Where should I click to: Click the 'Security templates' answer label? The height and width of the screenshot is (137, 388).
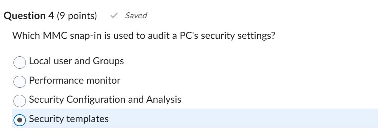point(69,119)
